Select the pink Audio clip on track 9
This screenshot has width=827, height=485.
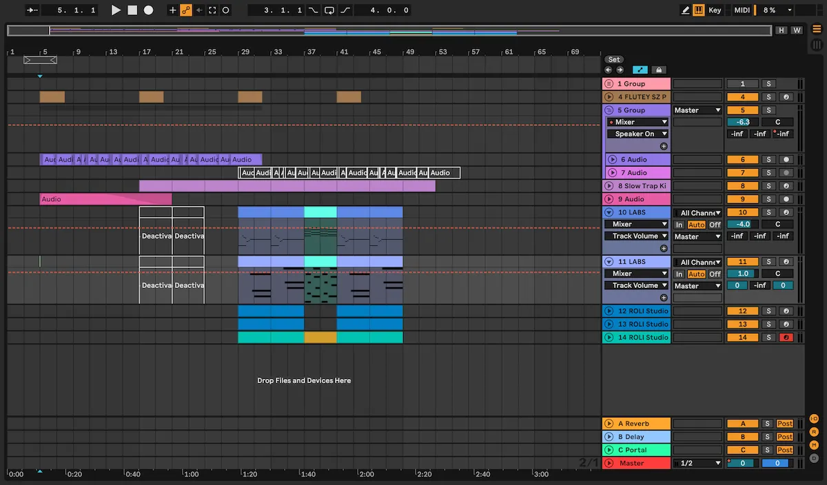coord(105,199)
